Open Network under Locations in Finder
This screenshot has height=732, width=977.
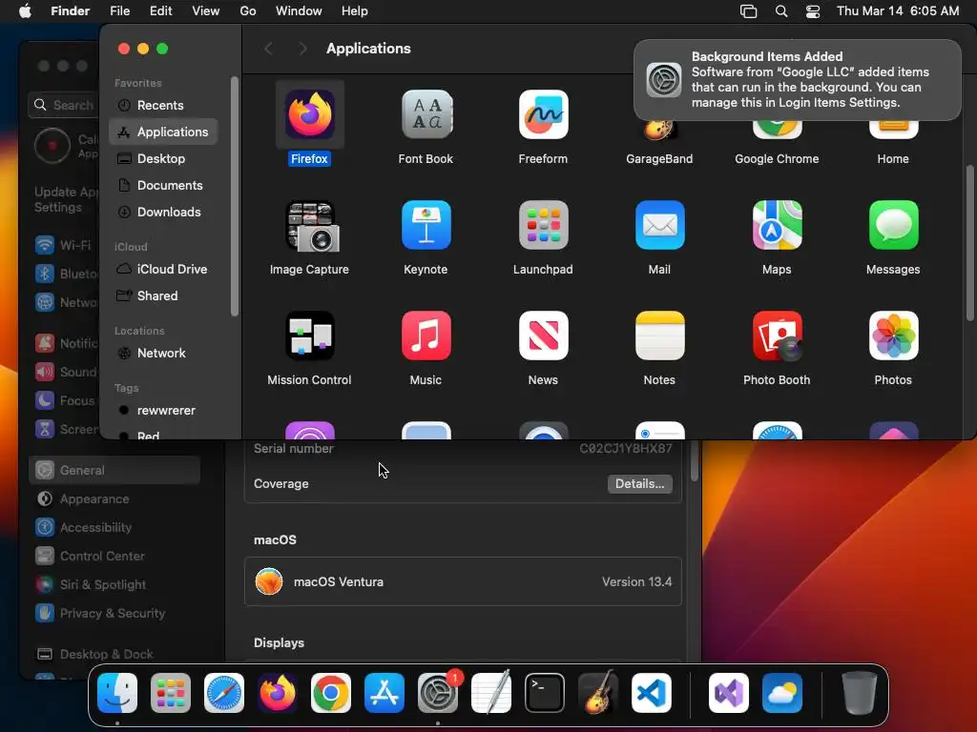point(163,354)
